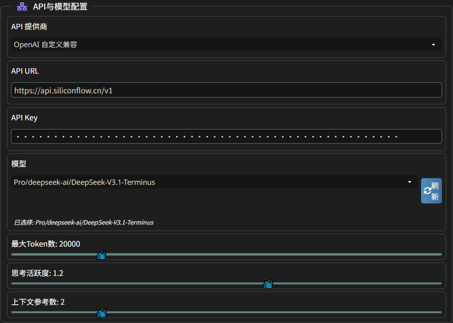Click the API Key label
453x323 pixels.
24,118
